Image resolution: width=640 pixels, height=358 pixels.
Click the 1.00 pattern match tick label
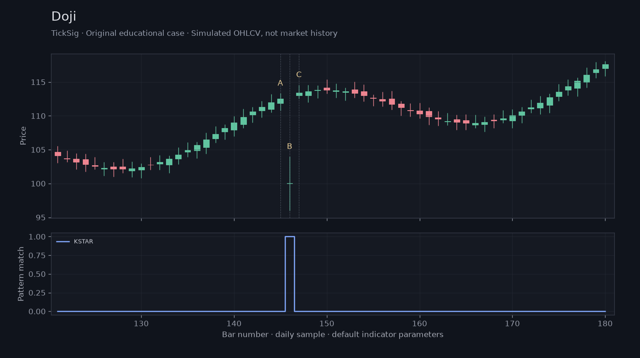tap(37, 237)
